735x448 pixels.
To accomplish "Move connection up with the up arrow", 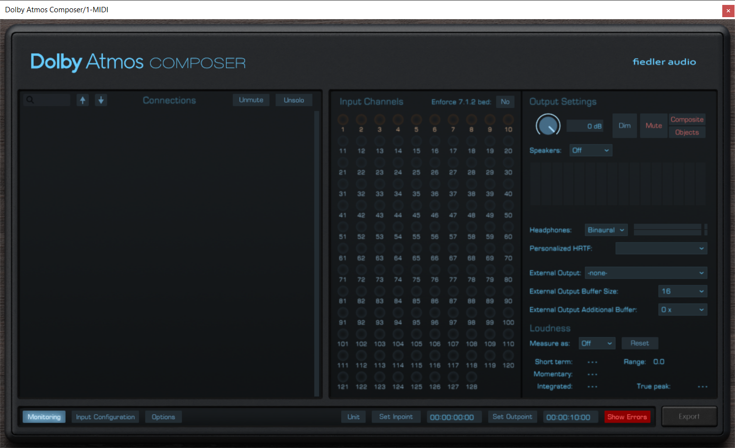I will coord(83,100).
